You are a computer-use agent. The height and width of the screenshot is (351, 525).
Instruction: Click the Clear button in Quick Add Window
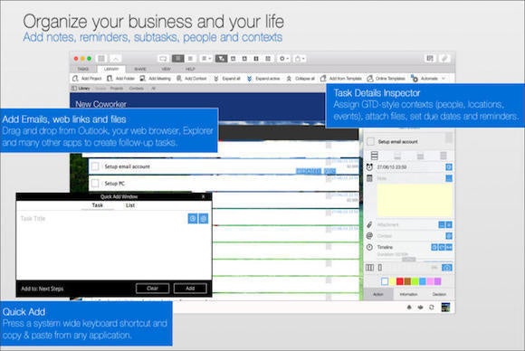click(152, 289)
